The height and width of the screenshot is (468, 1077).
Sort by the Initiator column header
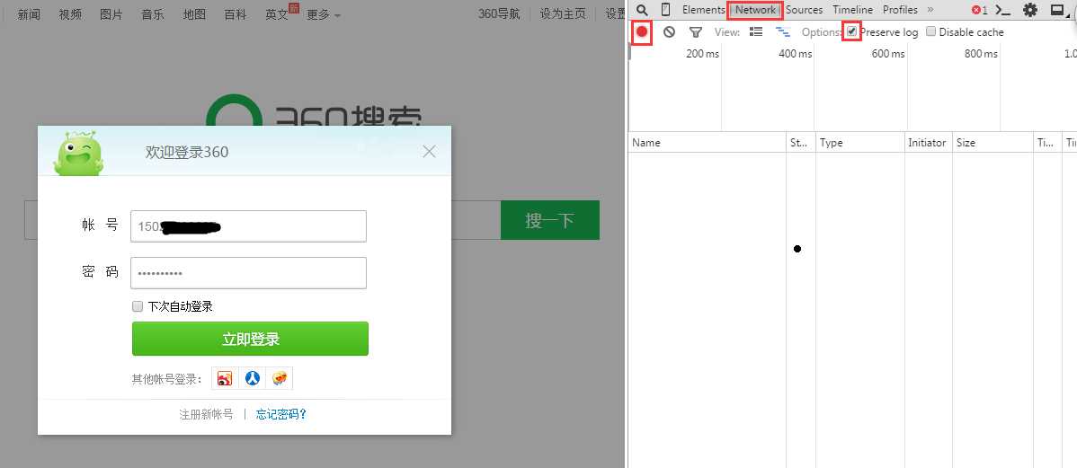[928, 143]
